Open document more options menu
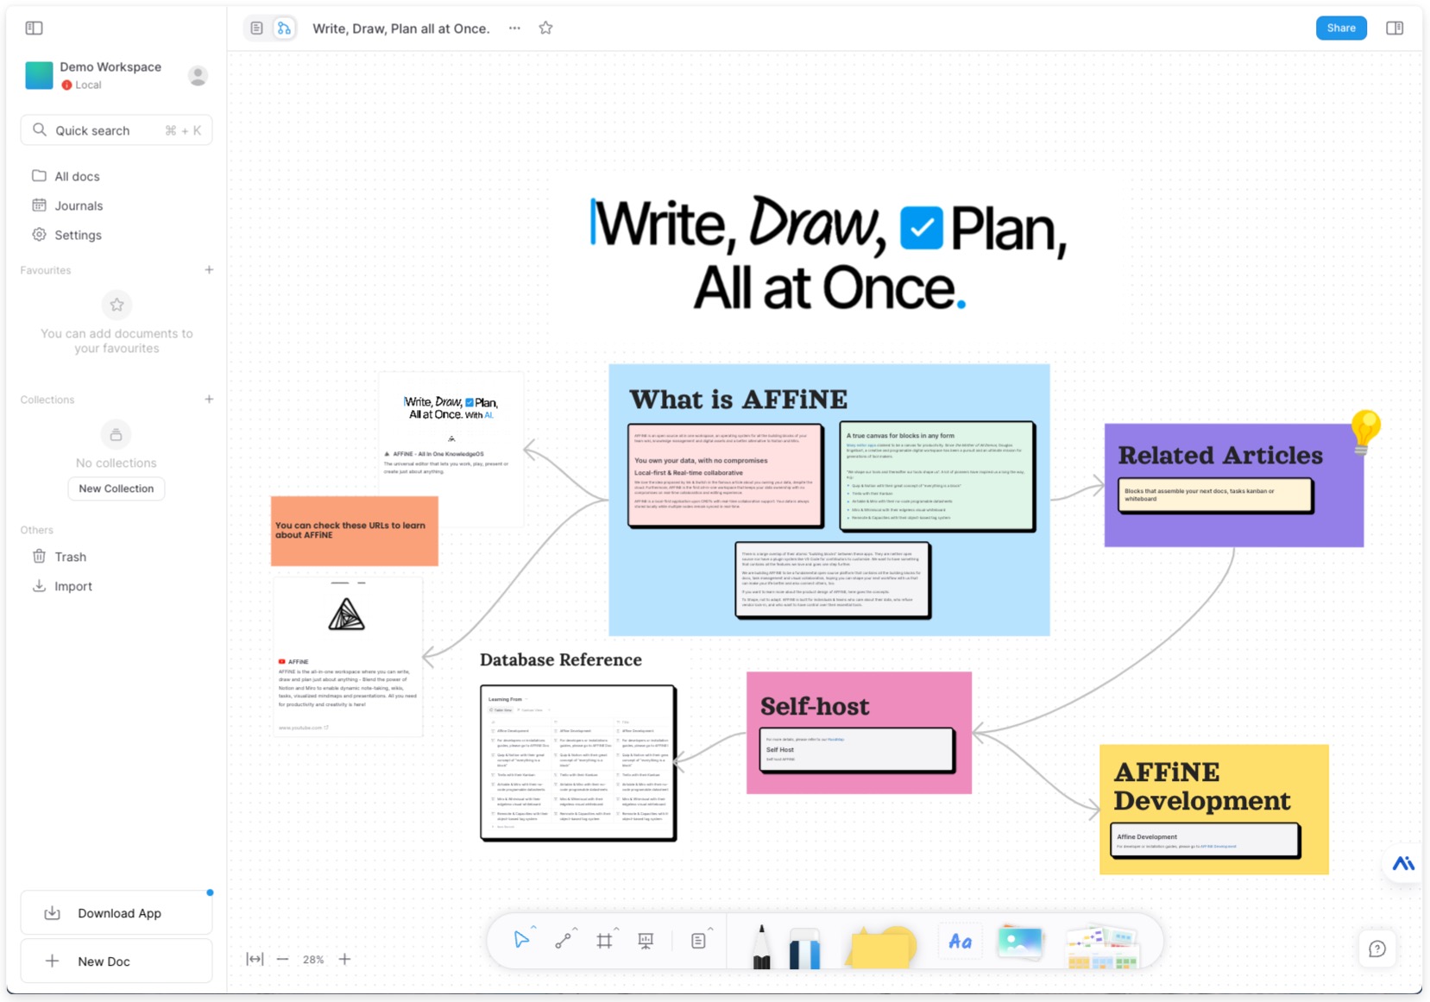 (x=514, y=28)
